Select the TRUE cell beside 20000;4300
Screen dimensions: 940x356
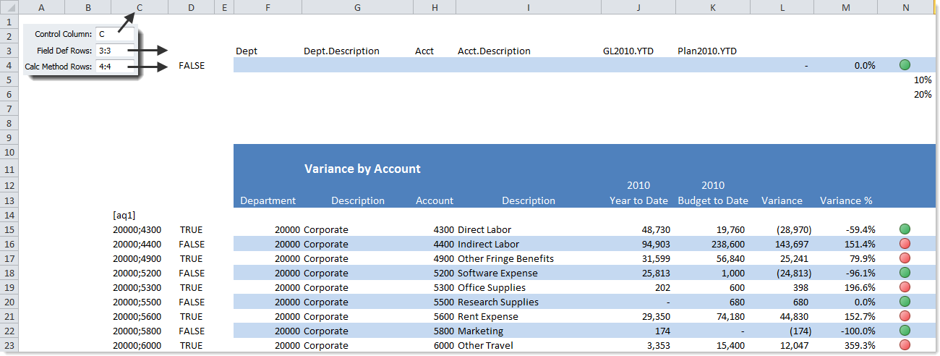(192, 229)
